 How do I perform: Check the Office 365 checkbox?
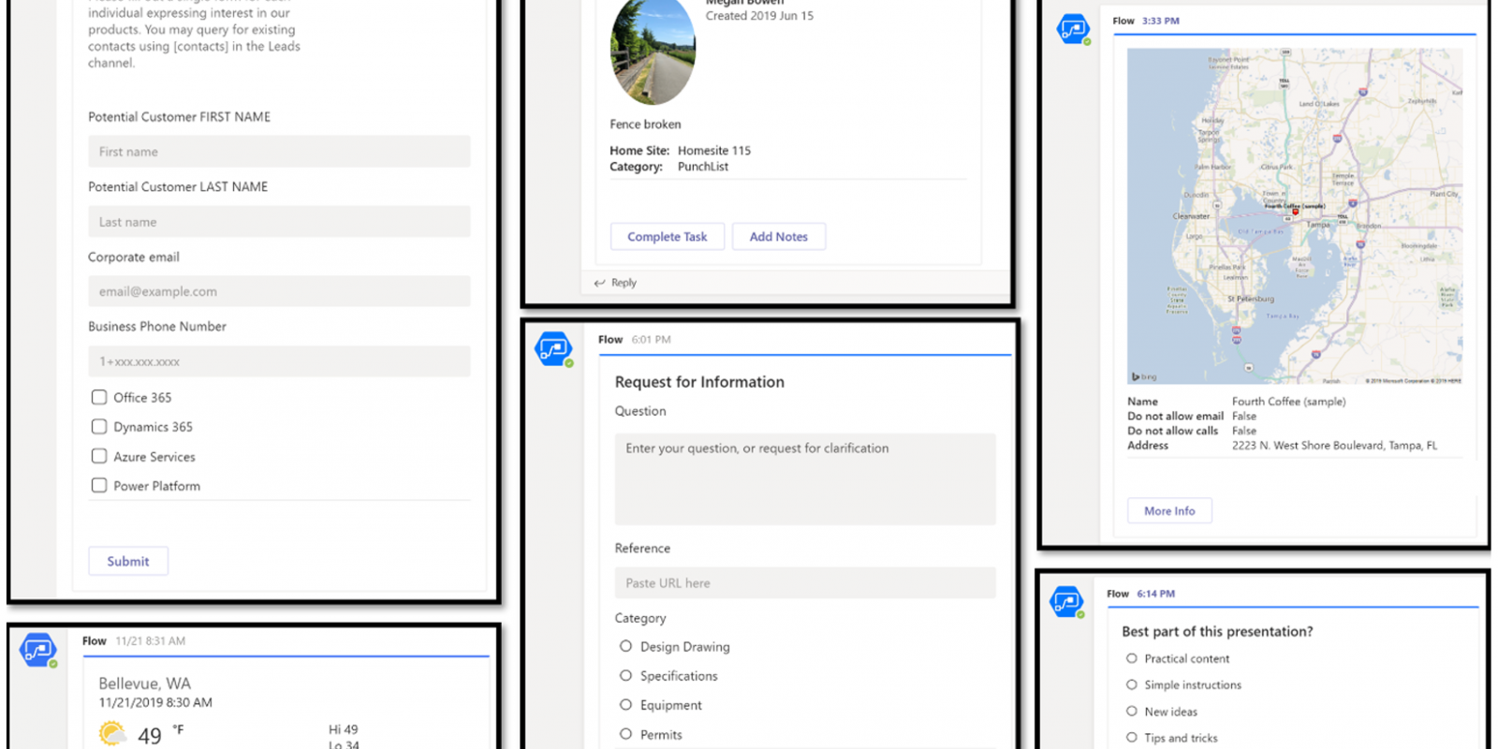(99, 397)
